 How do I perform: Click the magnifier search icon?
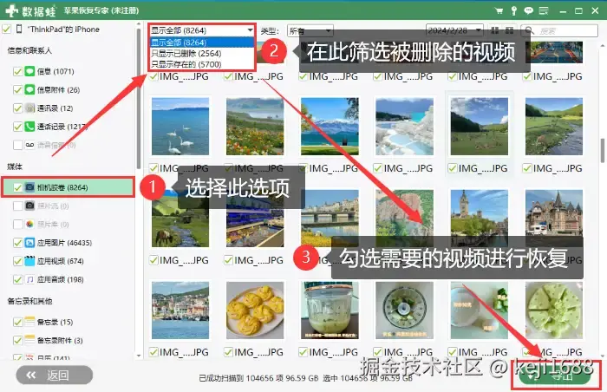[529, 30]
